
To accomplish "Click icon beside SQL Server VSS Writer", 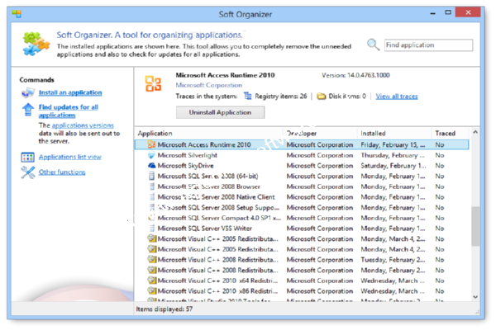I will coord(152,228).
